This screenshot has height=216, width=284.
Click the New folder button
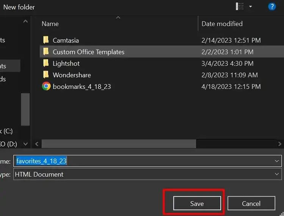click(x=19, y=7)
